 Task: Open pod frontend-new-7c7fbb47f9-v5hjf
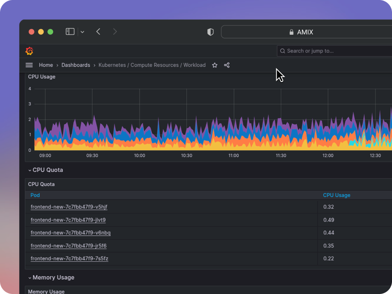[x=69, y=207]
